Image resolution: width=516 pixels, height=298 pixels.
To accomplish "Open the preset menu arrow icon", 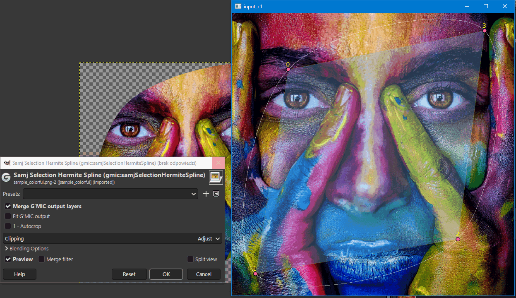I will pos(216,194).
